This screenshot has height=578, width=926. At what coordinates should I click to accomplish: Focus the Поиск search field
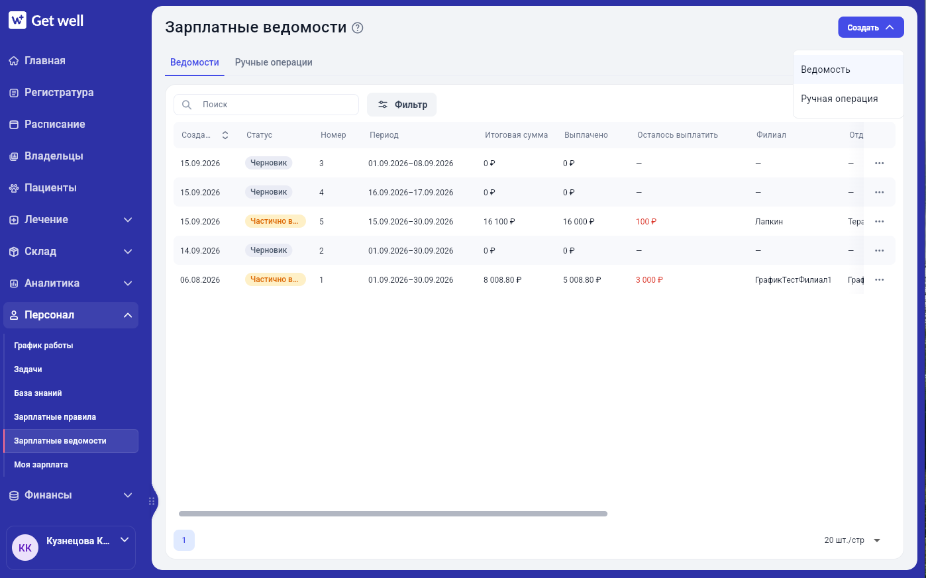[266, 105]
